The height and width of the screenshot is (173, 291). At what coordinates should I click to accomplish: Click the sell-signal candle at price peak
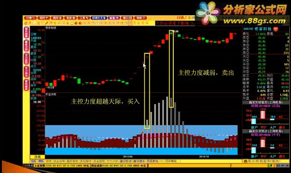tap(171, 33)
